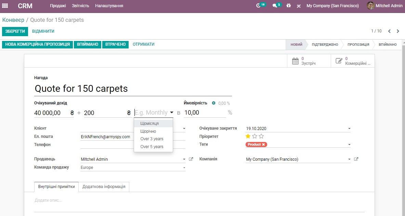The image size is (405, 216).
Task: Open the activities clock icon
Action: click(x=259, y=6)
